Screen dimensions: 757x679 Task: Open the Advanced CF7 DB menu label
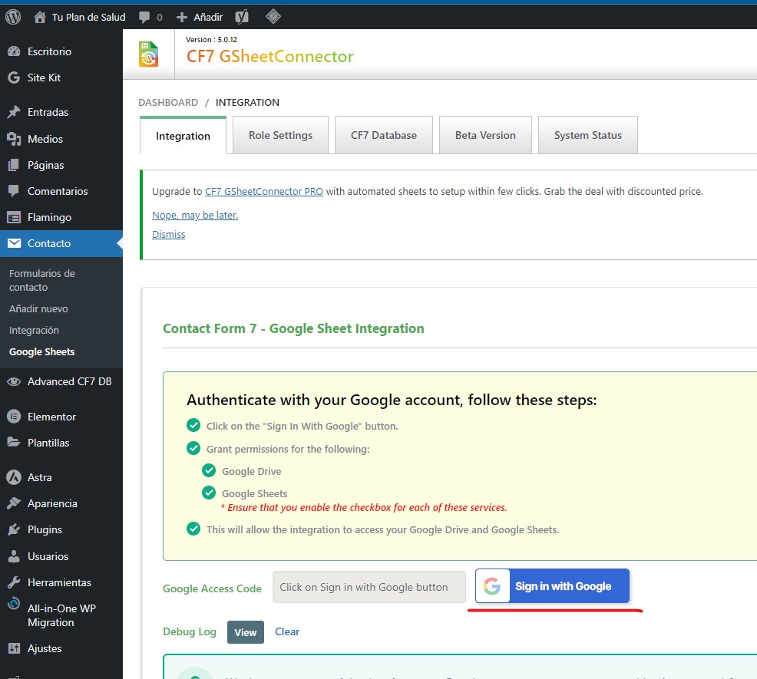[x=70, y=382]
